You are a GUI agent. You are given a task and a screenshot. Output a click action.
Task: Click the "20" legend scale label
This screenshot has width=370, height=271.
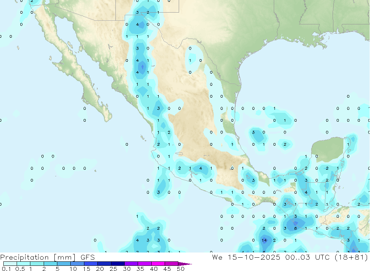pyautogui.click(x=100, y=269)
